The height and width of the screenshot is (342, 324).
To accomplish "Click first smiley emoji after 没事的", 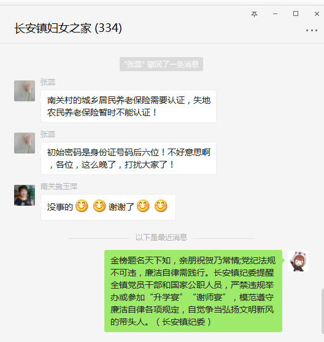I will tap(82, 206).
